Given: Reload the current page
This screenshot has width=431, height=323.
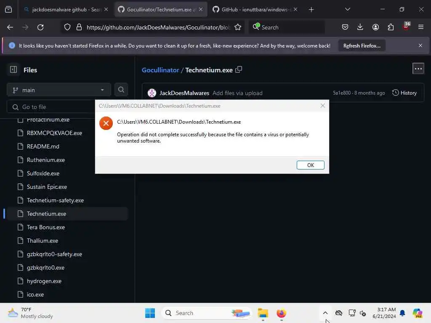Looking at the screenshot, I should (x=40, y=27).
